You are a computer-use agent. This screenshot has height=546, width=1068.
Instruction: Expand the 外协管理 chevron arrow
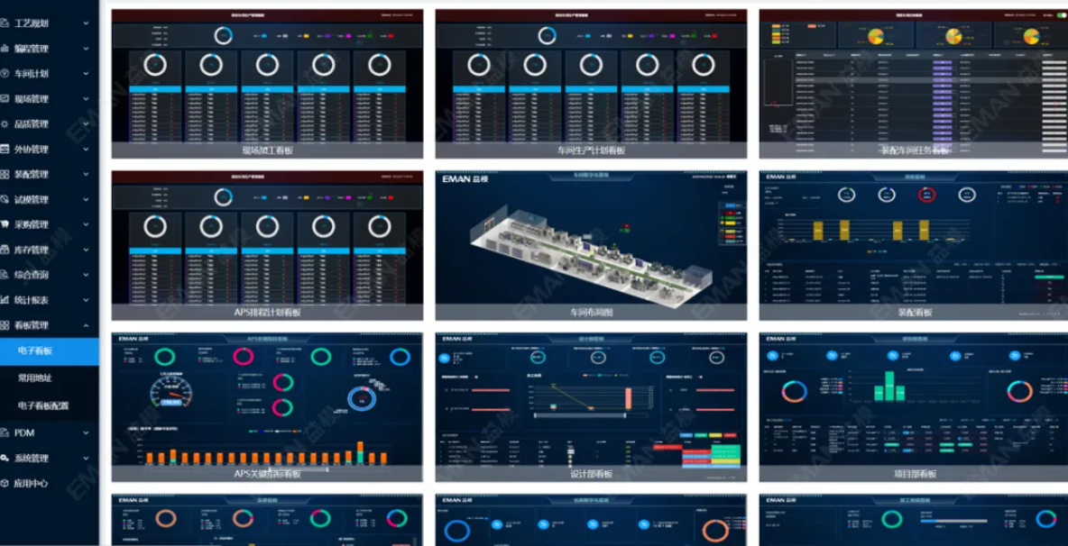86,149
